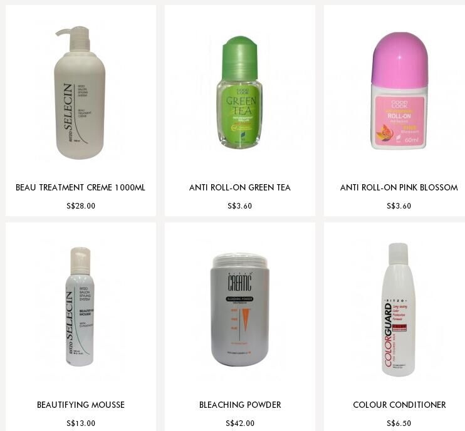Screen dimensions: 465x431
Task: Open the Beau Treatment Creme product image
Action: (x=80, y=92)
